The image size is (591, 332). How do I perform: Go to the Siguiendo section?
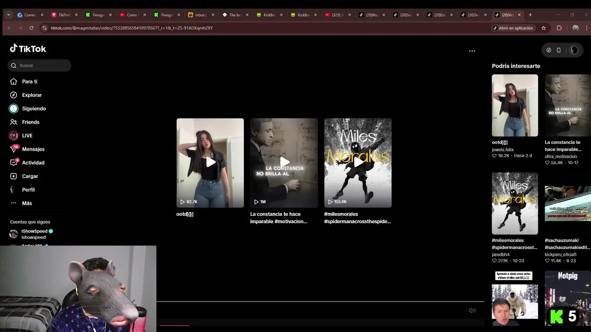tap(34, 108)
